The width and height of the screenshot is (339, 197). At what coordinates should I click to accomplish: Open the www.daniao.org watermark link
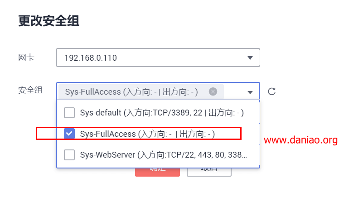[300, 140]
